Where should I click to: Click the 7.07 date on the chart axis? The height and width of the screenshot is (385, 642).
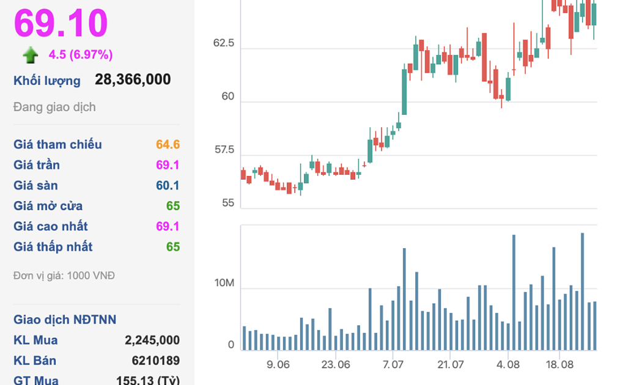393,364
